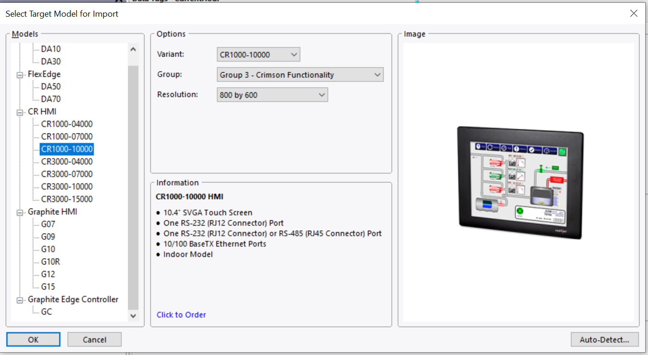Pick the CR3000-10000 model

[67, 187]
